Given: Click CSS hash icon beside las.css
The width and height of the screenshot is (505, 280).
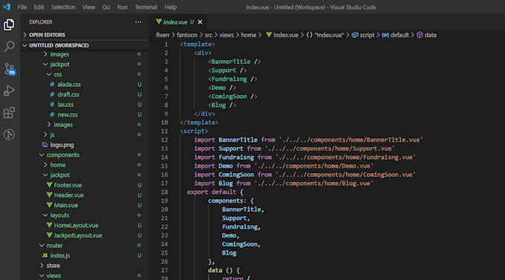Looking at the screenshot, I should tap(52, 105).
